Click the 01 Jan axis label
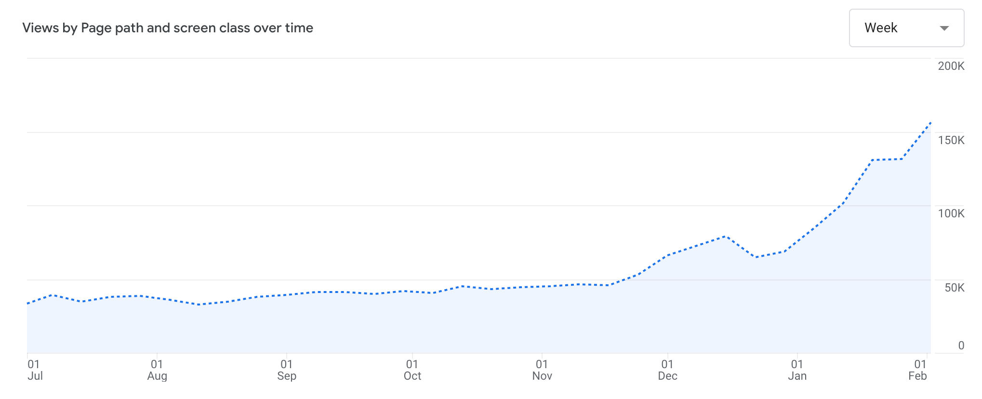This screenshot has height=399, width=982. pyautogui.click(x=797, y=370)
